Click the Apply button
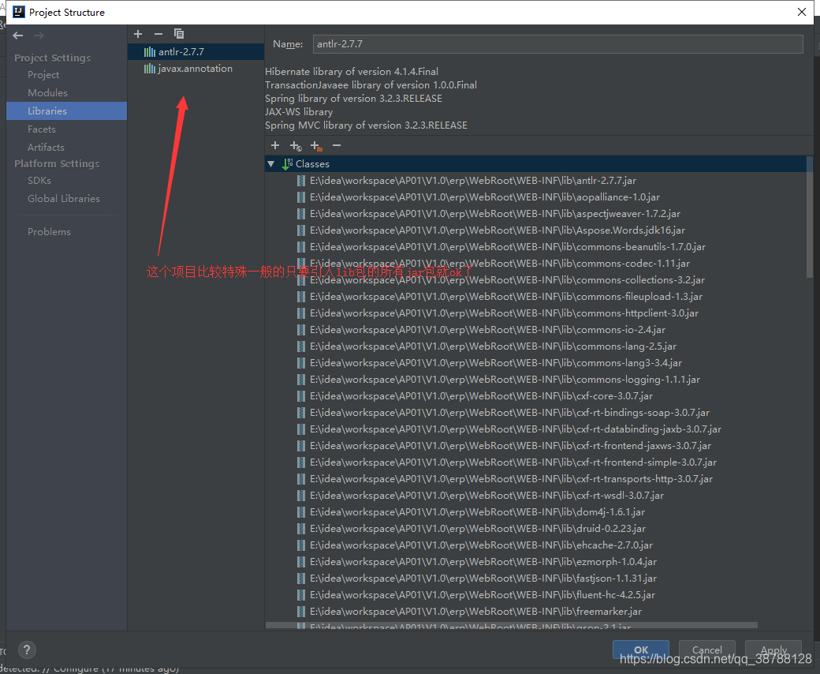The width and height of the screenshot is (820, 674). [x=773, y=650]
